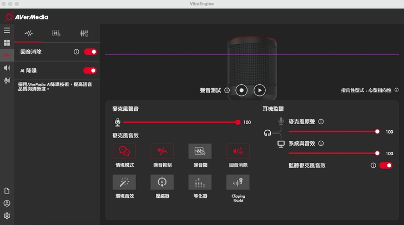
Task: Disable the AI 降噪 switch
Action: click(x=90, y=70)
